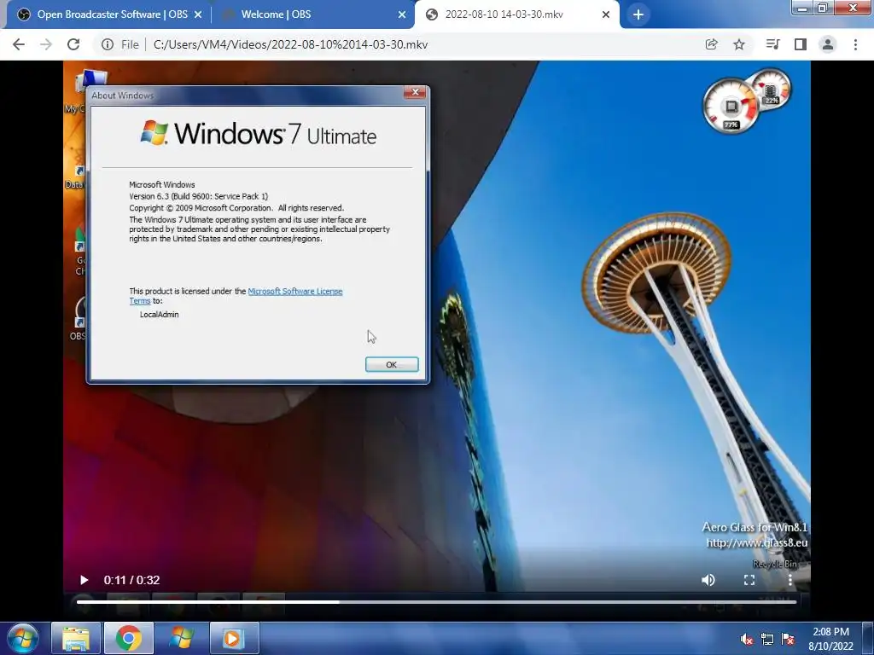The width and height of the screenshot is (874, 655).
Task: Close the Welcome | OBS tab
Action: (x=402, y=15)
